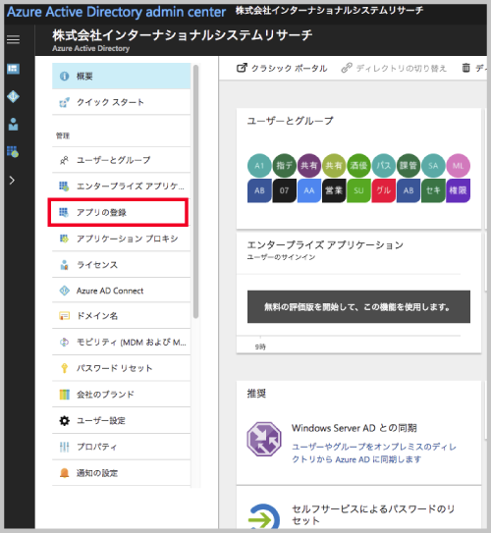Open アプリケーション プロキシ menu item
The width and height of the screenshot is (491, 533).
tap(121, 239)
